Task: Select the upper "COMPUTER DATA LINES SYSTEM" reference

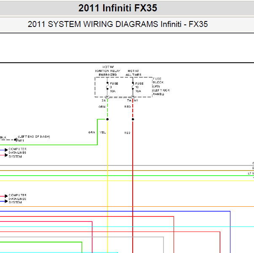Action: 17,153
